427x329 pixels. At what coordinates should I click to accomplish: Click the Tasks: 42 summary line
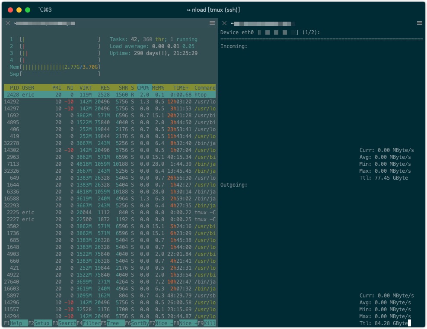click(x=153, y=39)
